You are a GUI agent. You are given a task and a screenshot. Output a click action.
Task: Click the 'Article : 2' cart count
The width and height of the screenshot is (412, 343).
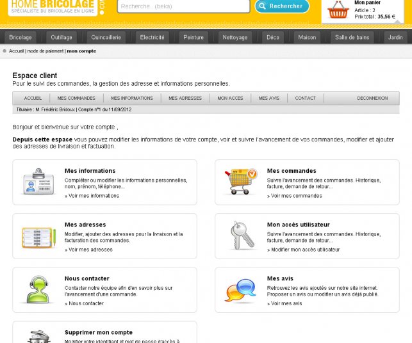click(x=365, y=10)
